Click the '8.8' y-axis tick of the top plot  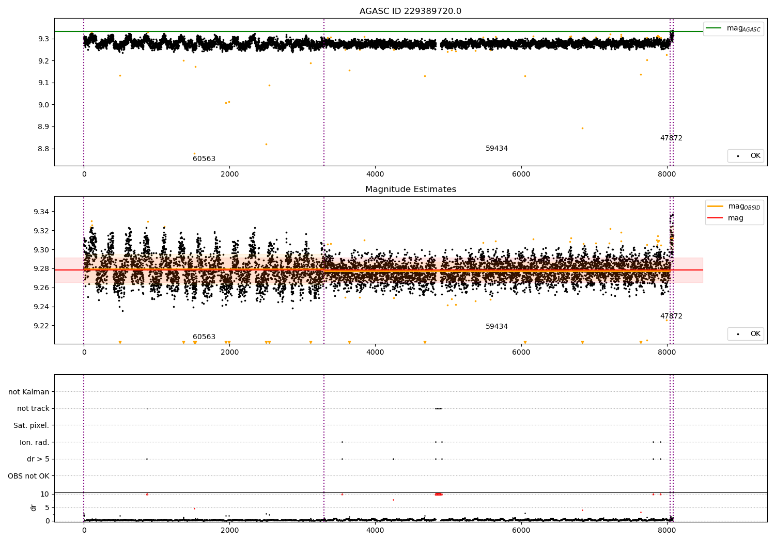(44, 149)
